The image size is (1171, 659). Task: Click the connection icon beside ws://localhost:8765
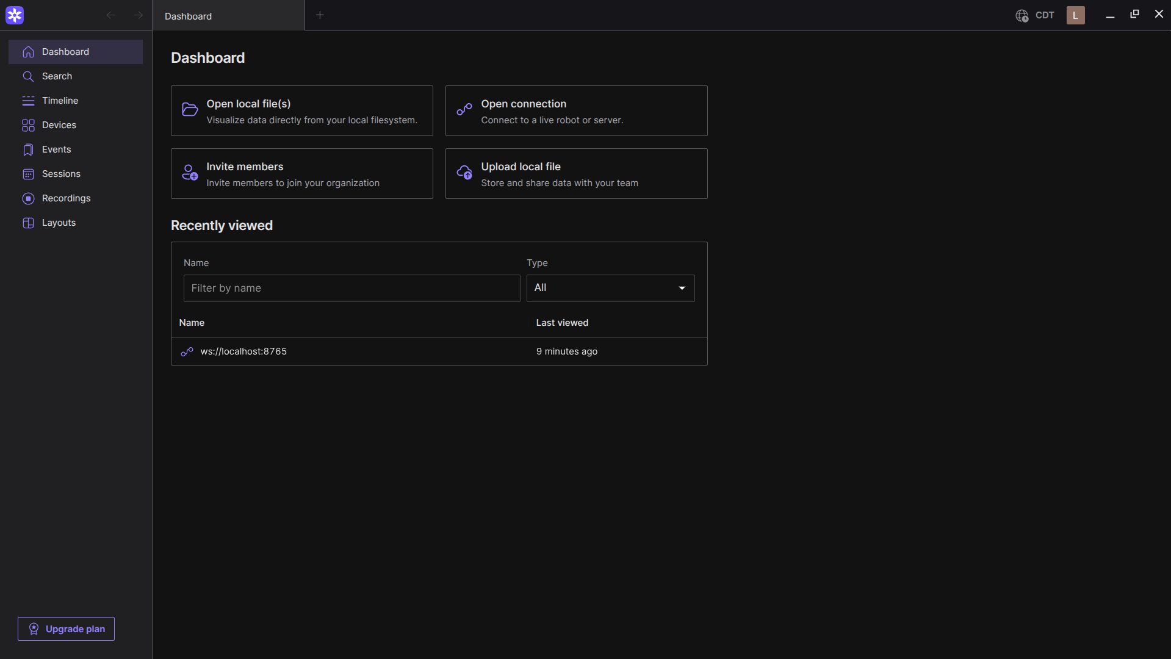click(x=187, y=351)
